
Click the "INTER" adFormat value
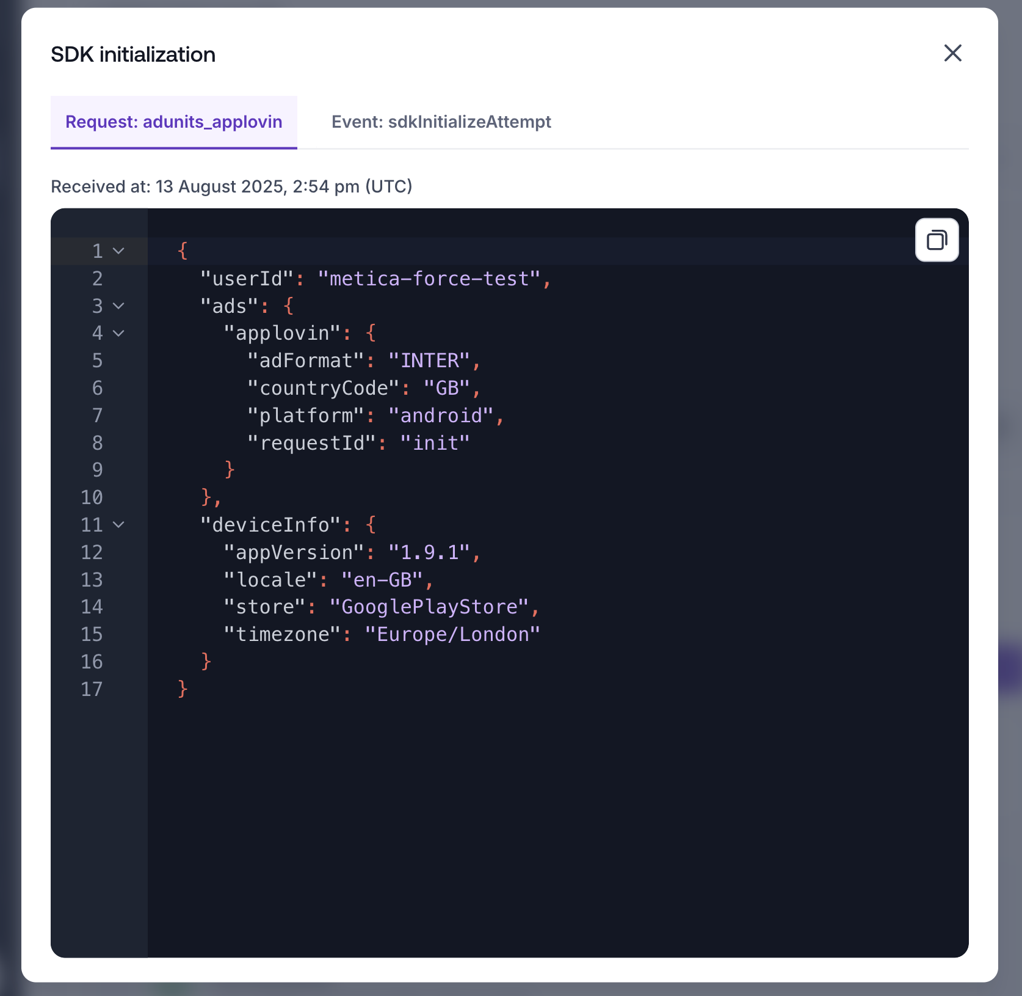pos(429,361)
